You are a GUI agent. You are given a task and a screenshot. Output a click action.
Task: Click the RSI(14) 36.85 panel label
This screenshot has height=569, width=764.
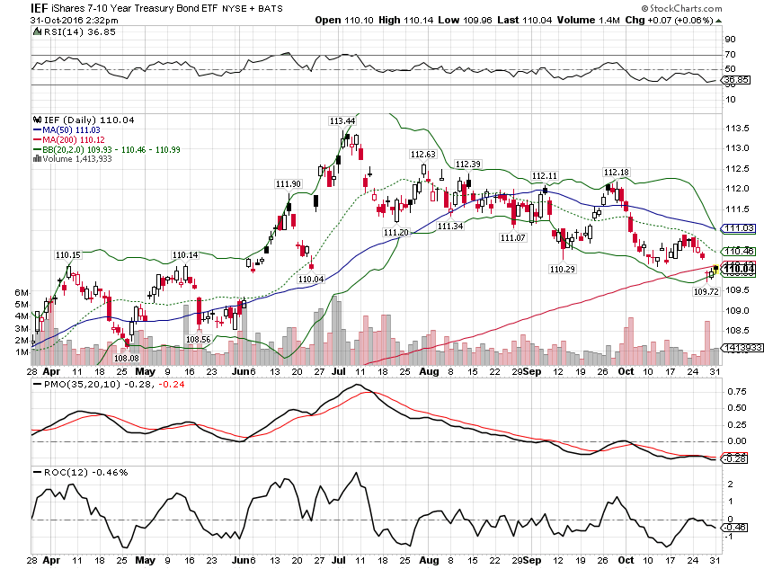click(x=80, y=32)
